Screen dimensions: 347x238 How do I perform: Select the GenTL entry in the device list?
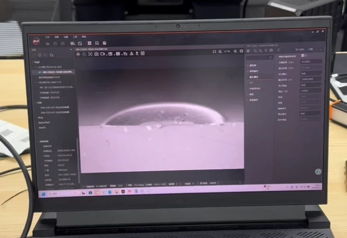[x=42, y=128]
